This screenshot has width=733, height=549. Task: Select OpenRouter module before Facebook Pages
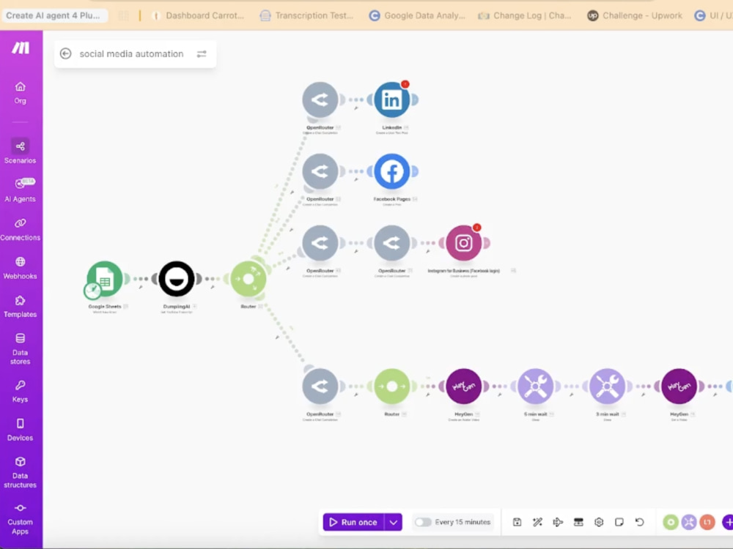tap(320, 171)
